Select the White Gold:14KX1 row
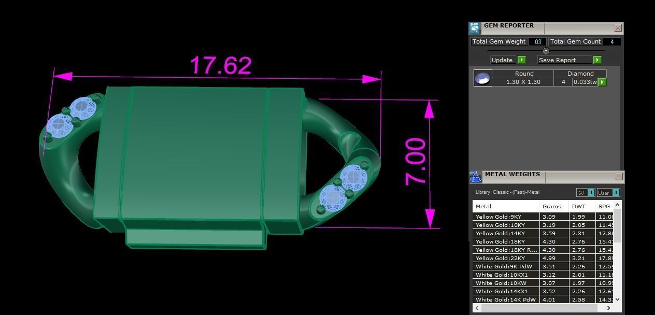Image resolution: width=655 pixels, height=315 pixels. tap(543, 291)
